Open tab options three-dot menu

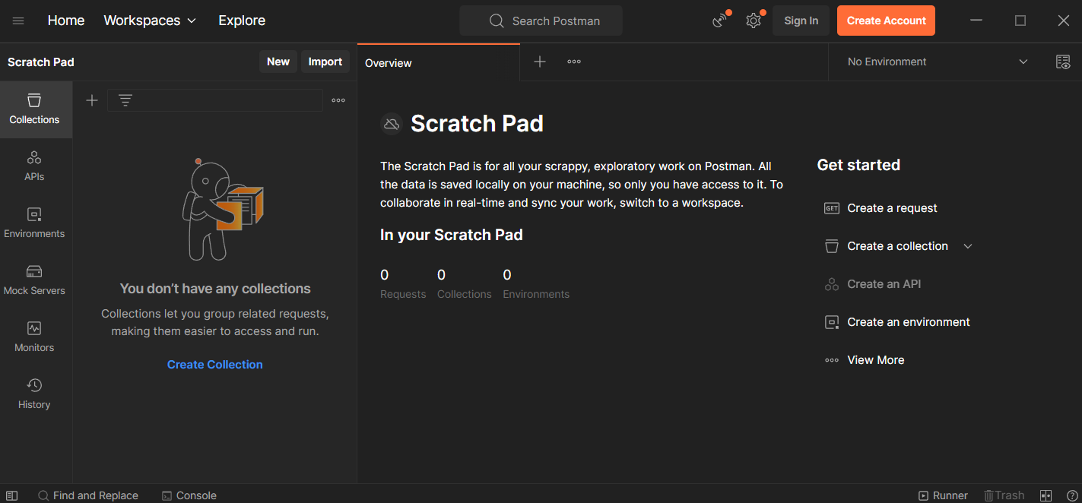coord(574,62)
